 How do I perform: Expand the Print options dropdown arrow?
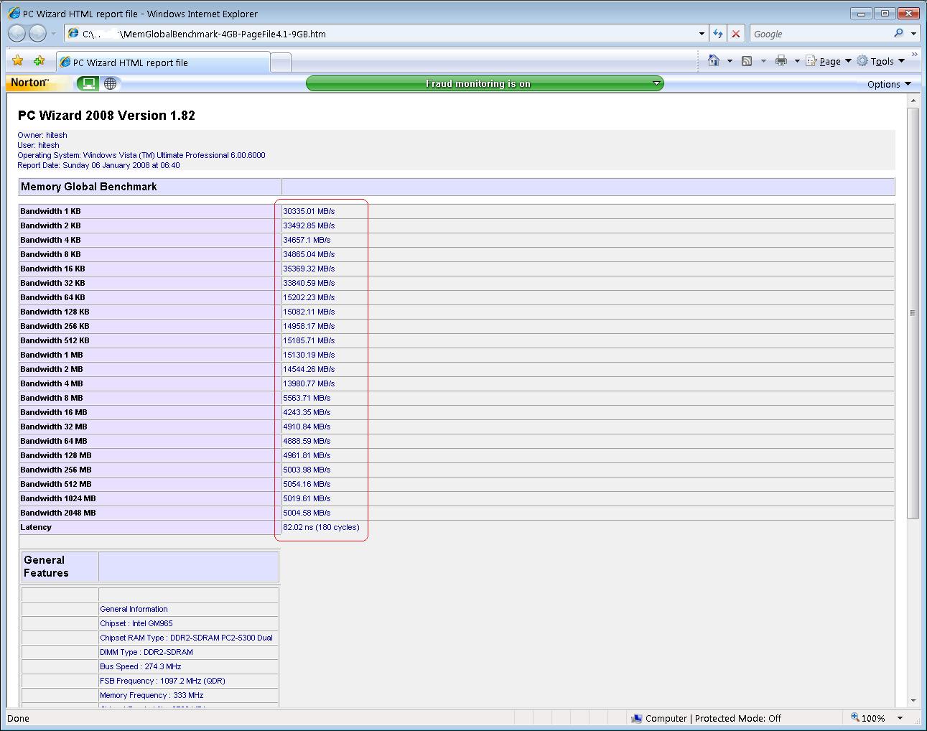click(x=797, y=61)
